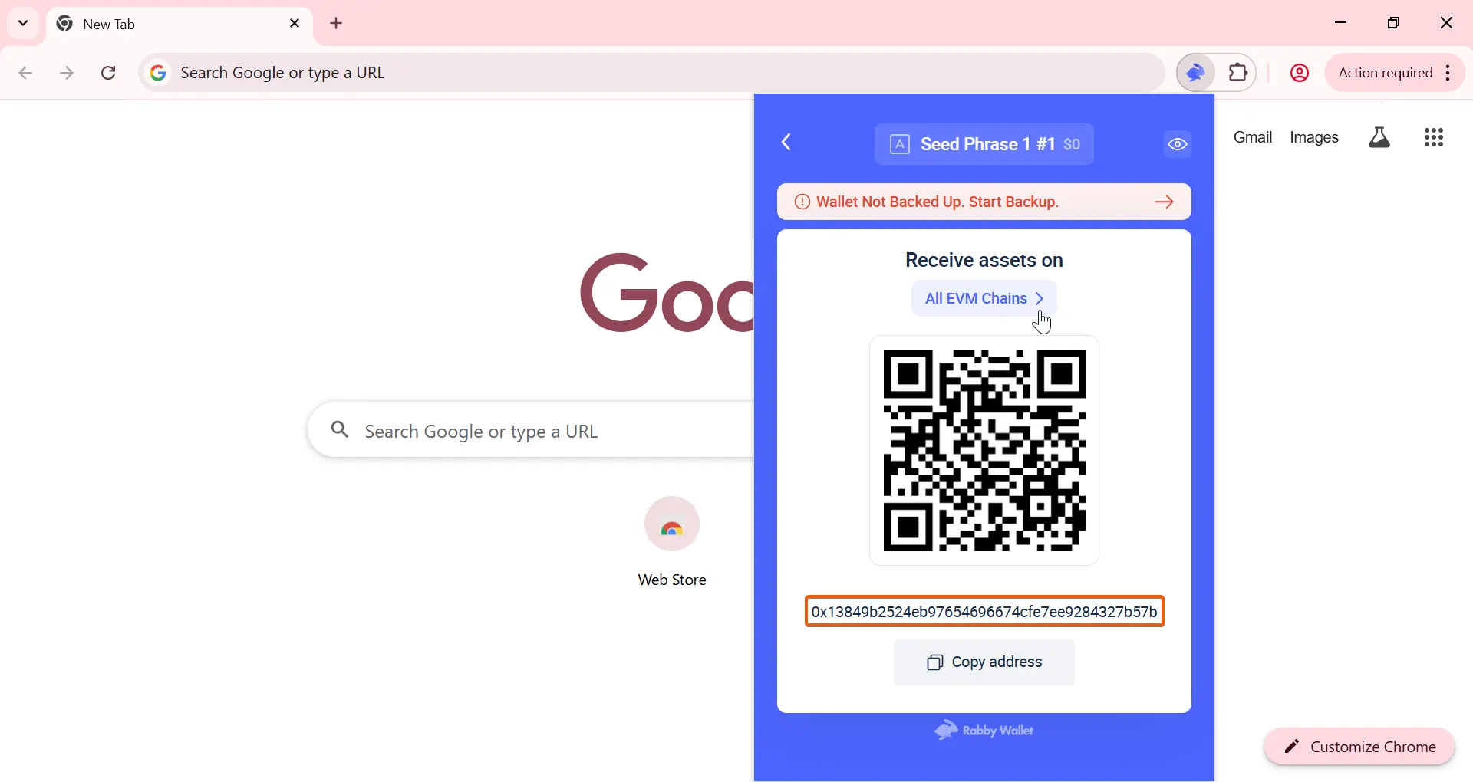The width and height of the screenshot is (1473, 782).
Task: Open the Chrome Extensions puzzle icon
Action: (x=1238, y=73)
